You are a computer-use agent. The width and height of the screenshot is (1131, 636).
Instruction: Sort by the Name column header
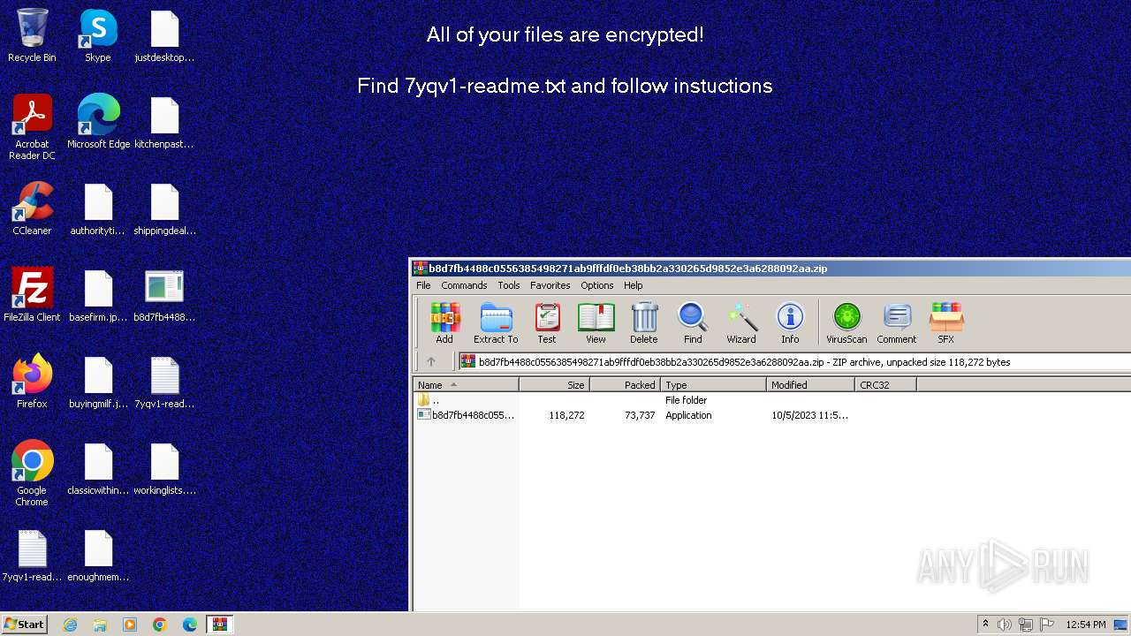pyautogui.click(x=466, y=385)
